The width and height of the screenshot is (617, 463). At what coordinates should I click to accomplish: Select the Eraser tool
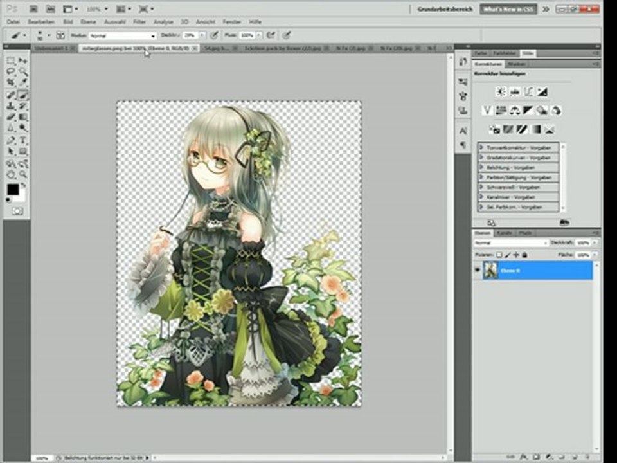11,116
